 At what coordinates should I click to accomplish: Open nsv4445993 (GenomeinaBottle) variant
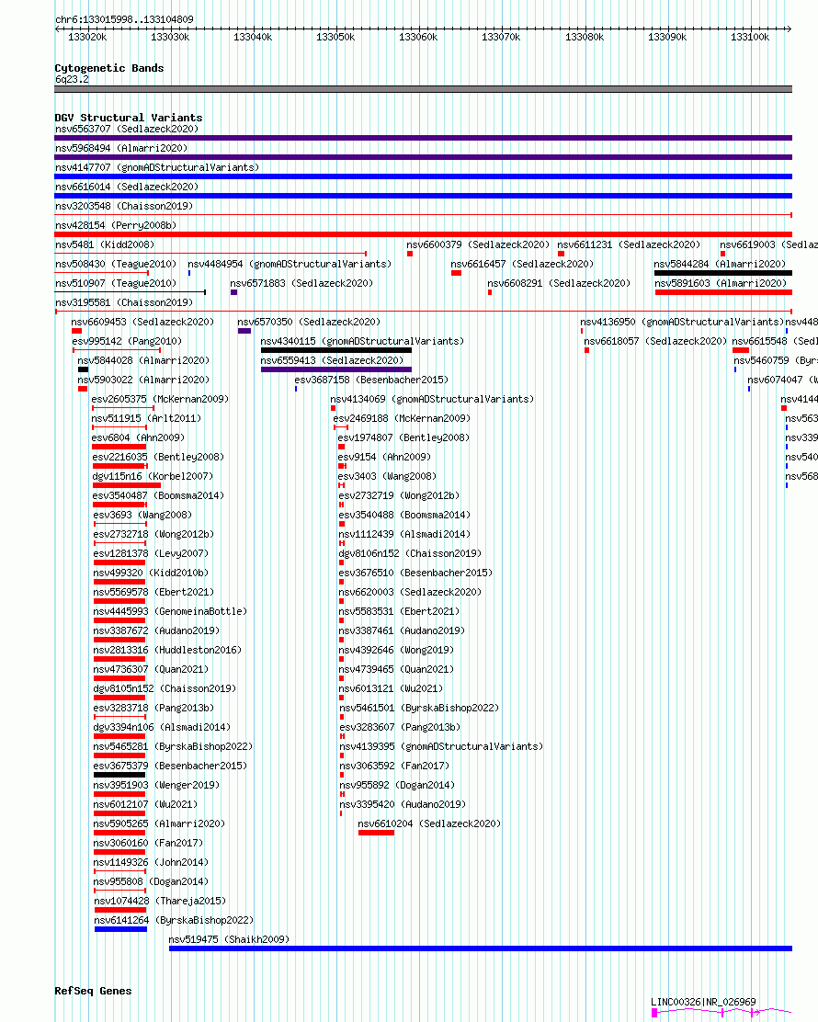[x=170, y=612]
